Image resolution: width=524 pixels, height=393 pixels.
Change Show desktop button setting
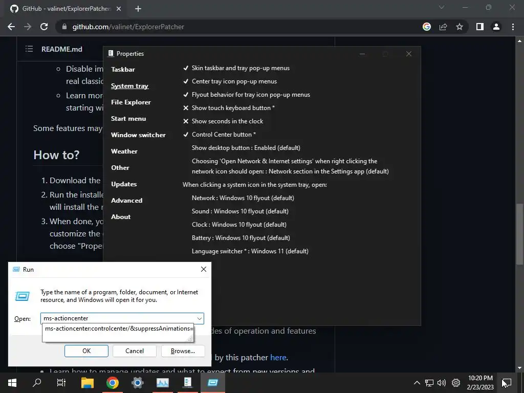pyautogui.click(x=246, y=148)
